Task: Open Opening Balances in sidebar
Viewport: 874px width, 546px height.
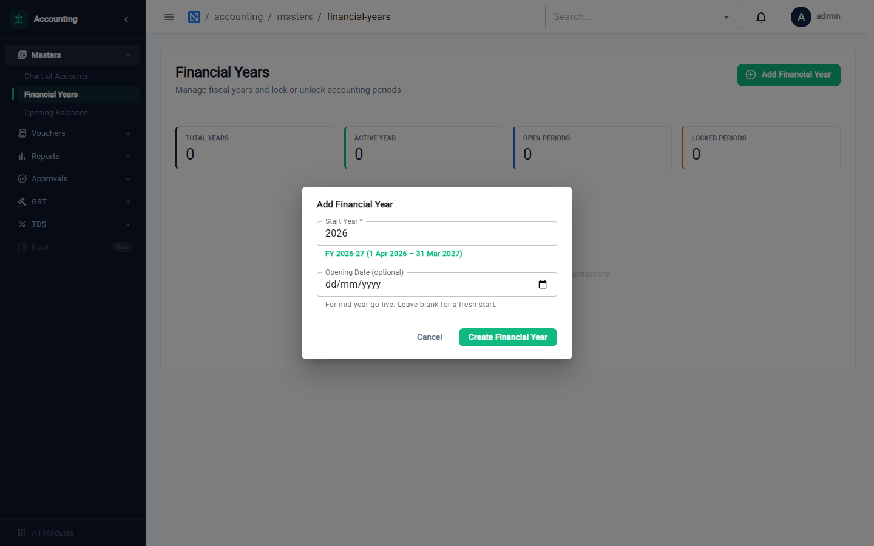Action: coord(56,113)
